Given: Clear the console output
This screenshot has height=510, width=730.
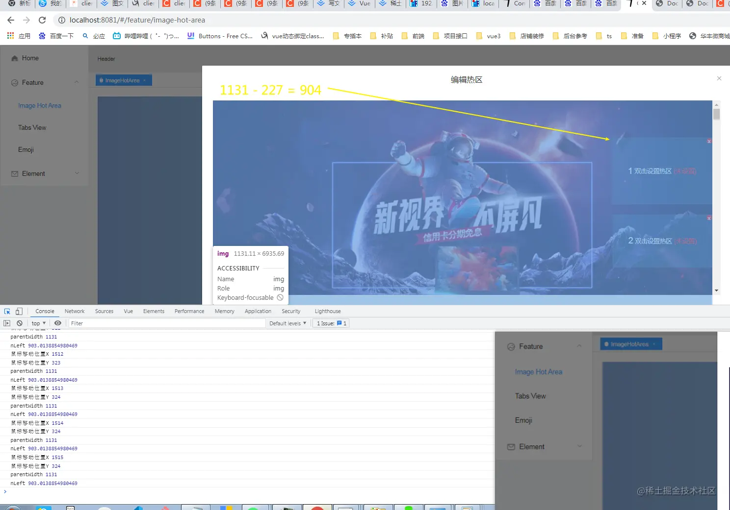Looking at the screenshot, I should 20,323.
